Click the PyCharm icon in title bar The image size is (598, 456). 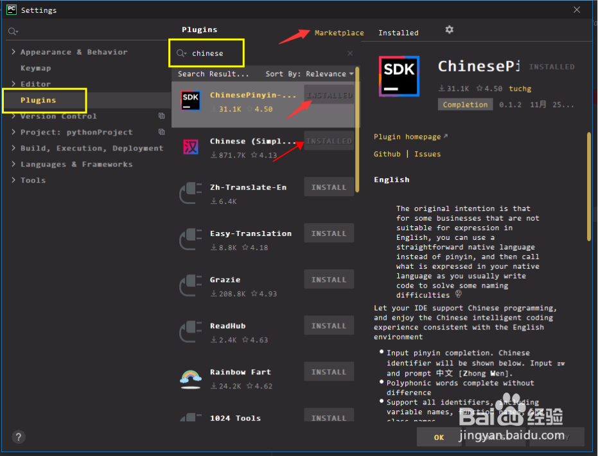tap(12, 10)
